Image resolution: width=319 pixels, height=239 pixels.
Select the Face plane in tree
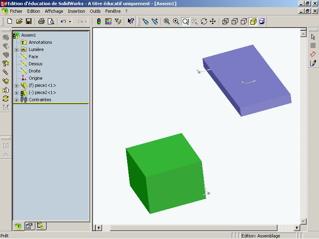point(33,57)
